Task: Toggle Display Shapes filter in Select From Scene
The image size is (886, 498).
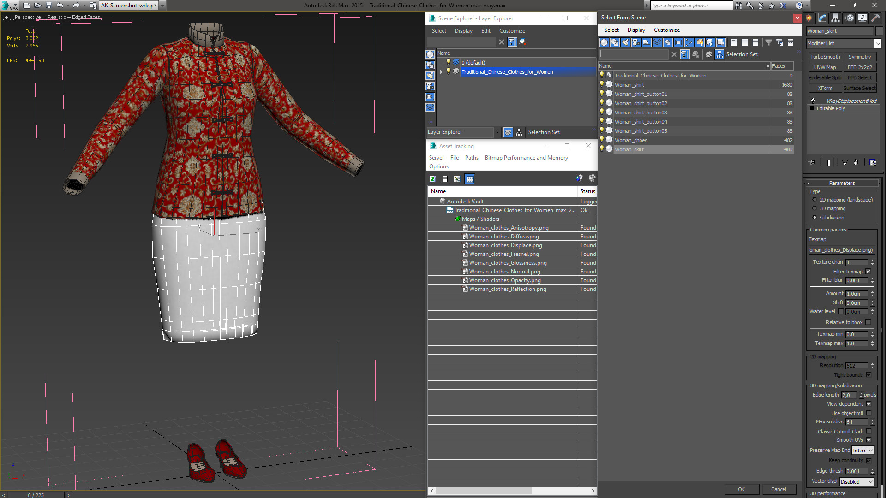Action: tap(615, 42)
